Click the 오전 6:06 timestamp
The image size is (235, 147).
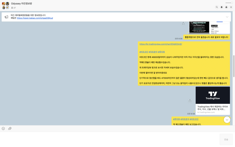(x=179, y=39)
